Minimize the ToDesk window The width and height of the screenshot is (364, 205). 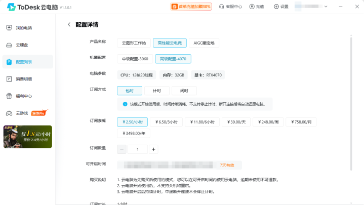341,7
